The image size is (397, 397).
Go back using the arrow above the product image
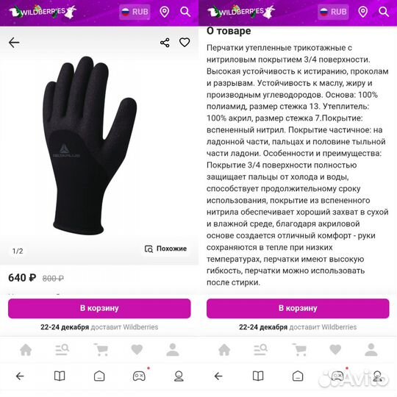(14, 43)
